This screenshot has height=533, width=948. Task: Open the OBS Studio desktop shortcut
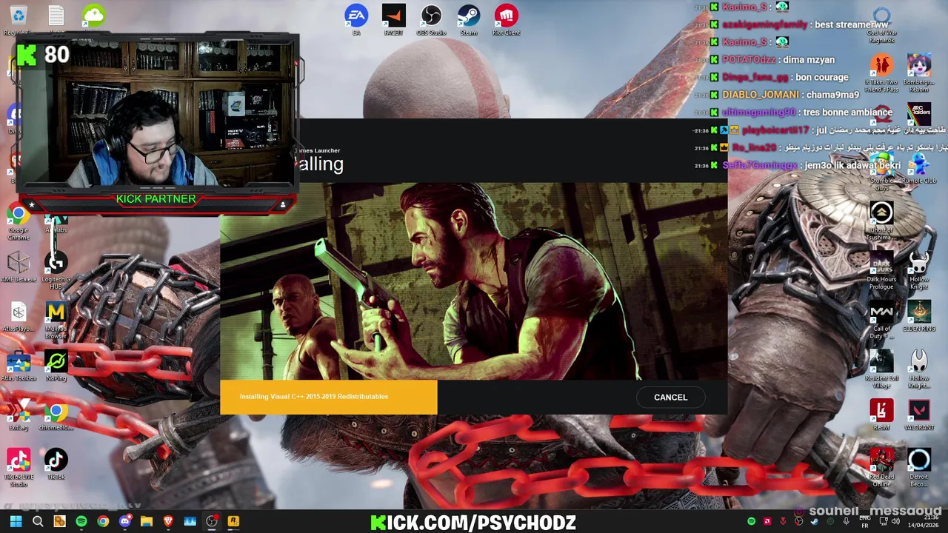coord(431,20)
